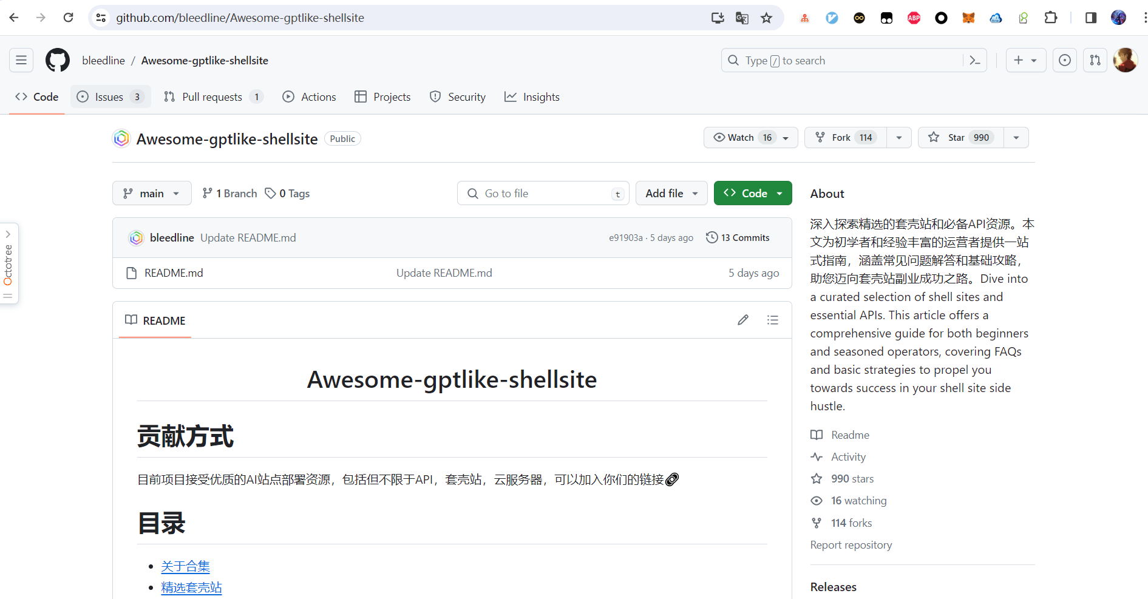
Task: Open the green Code dropdown button
Action: point(753,193)
